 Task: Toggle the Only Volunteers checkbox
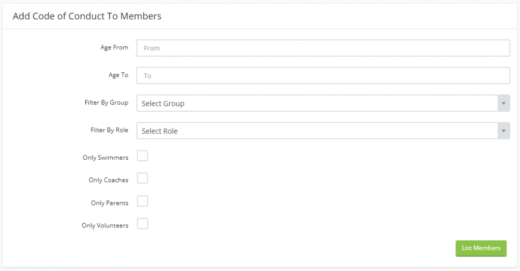pos(142,224)
